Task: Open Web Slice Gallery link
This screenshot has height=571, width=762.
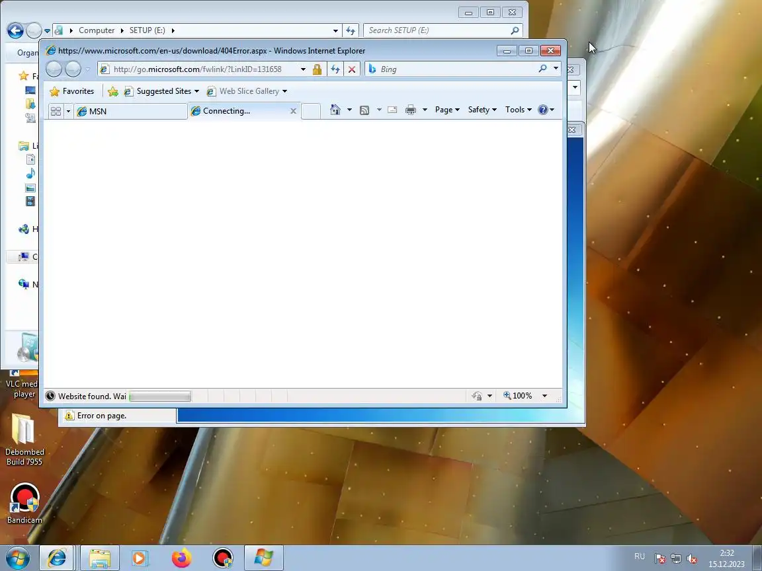Action: [x=247, y=91]
